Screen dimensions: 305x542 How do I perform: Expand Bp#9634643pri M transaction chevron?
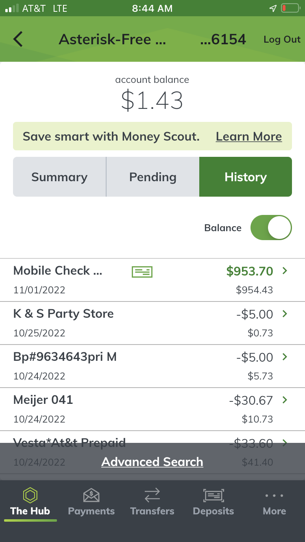pyautogui.click(x=285, y=357)
